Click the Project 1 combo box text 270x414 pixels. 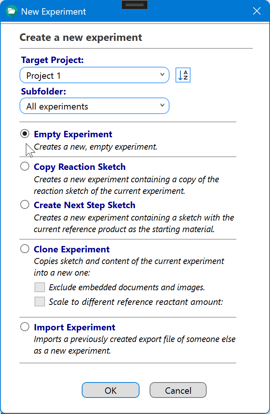click(x=43, y=76)
